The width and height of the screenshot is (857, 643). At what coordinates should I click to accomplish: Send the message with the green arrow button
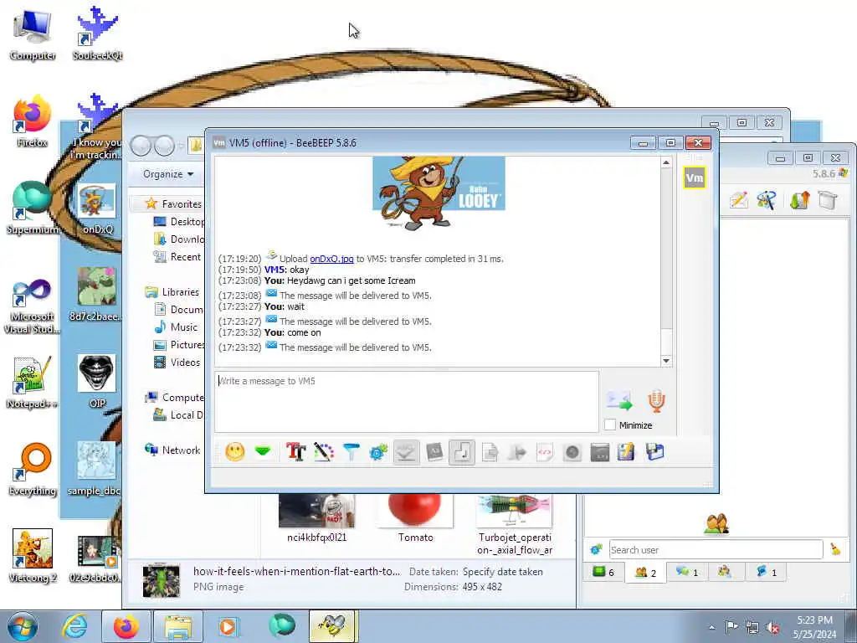click(620, 401)
